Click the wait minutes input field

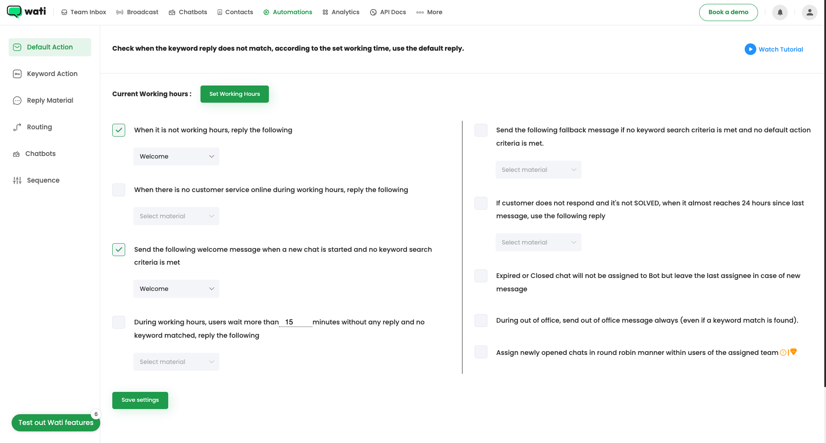coord(295,322)
